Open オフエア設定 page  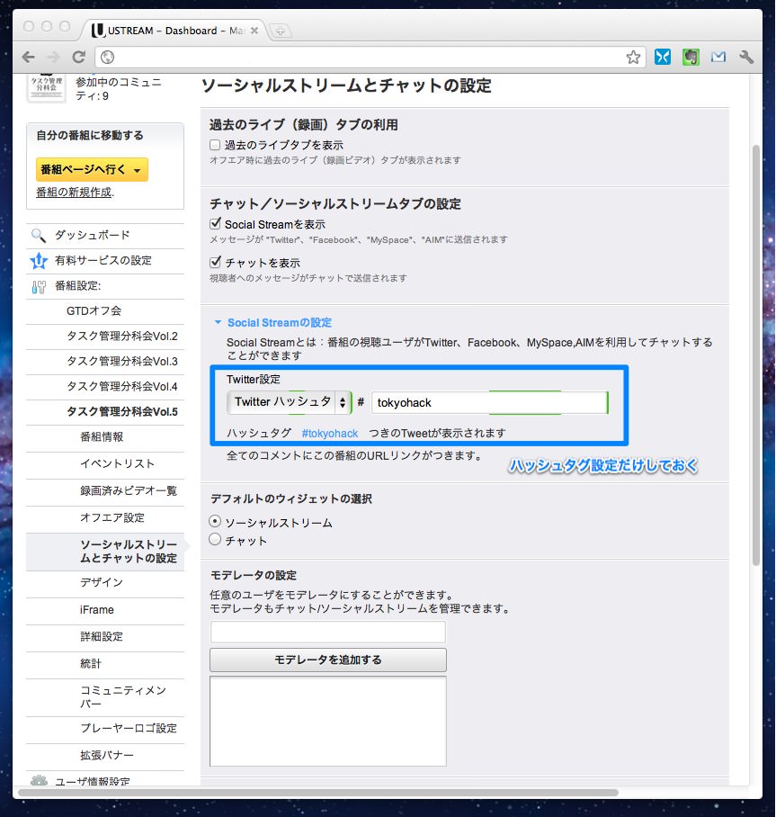tap(112, 517)
